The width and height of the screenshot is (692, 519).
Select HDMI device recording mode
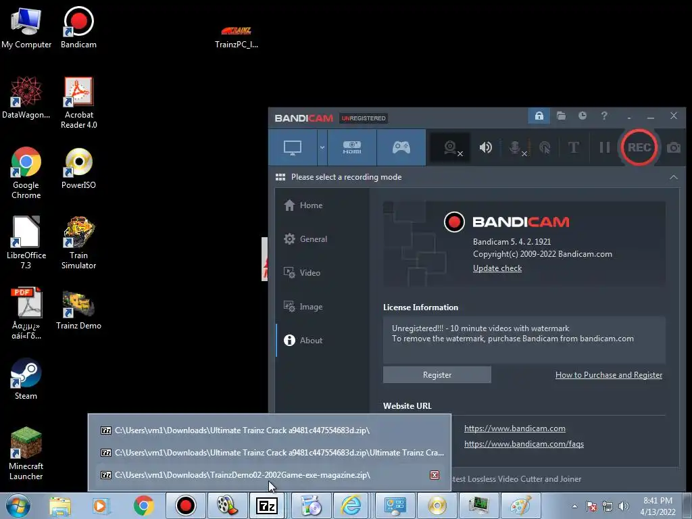352,147
